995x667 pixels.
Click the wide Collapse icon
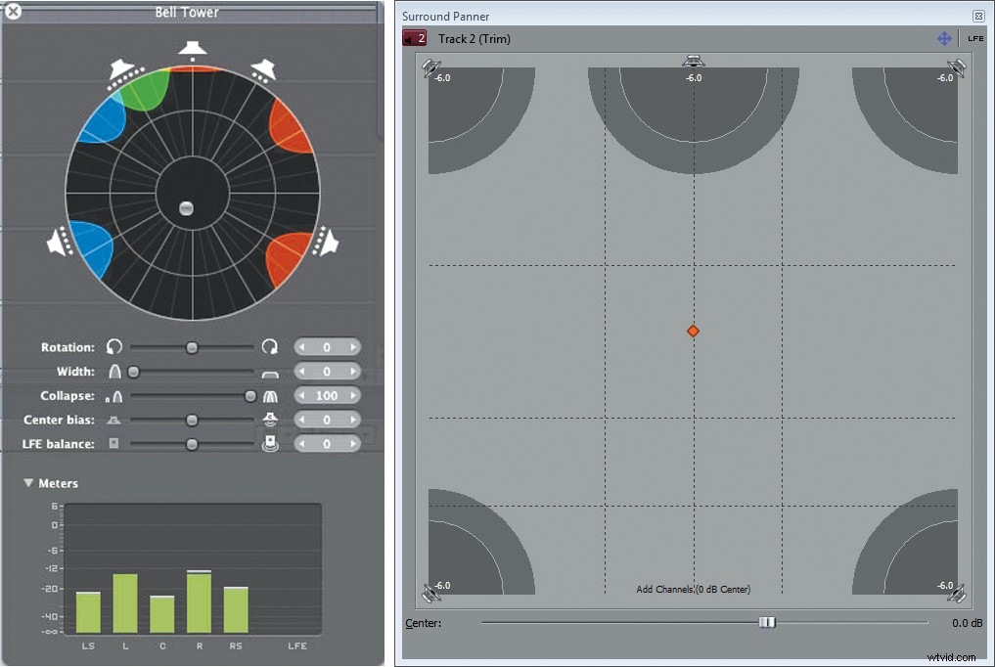pos(270,396)
